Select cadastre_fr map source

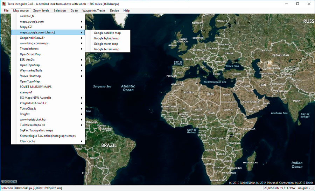coord(48,16)
